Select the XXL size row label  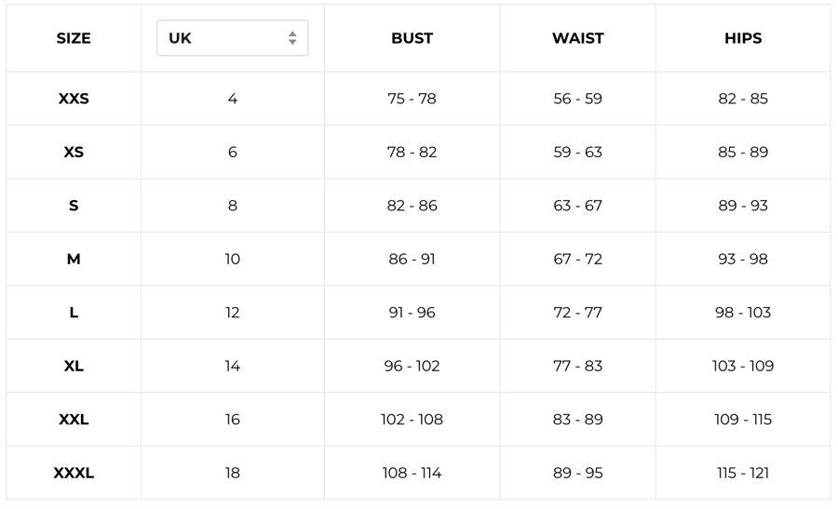point(74,420)
